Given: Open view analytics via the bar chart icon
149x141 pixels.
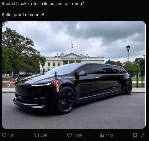Looking at the screenshot, I should click(102, 135).
